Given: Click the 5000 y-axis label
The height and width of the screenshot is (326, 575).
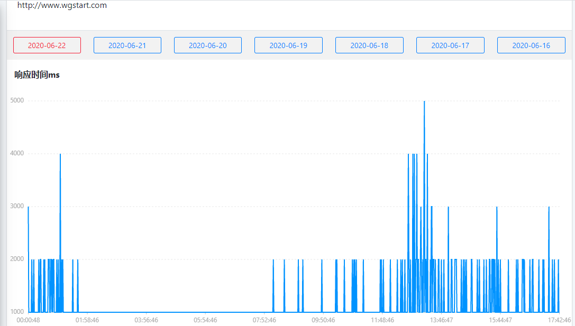Looking at the screenshot, I should click(x=17, y=100).
